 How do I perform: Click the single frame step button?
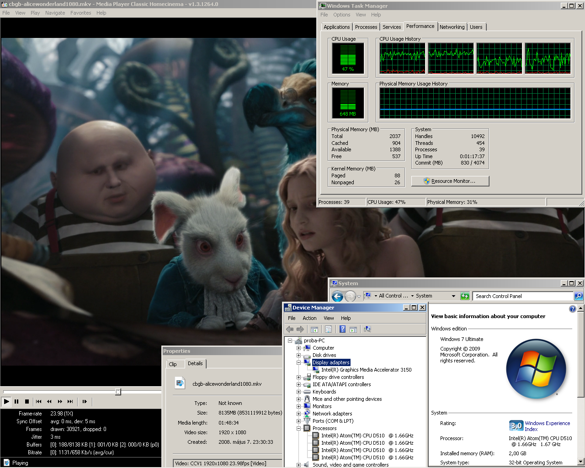pyautogui.click(x=85, y=402)
